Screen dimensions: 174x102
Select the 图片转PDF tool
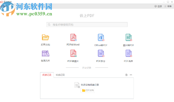129,37
